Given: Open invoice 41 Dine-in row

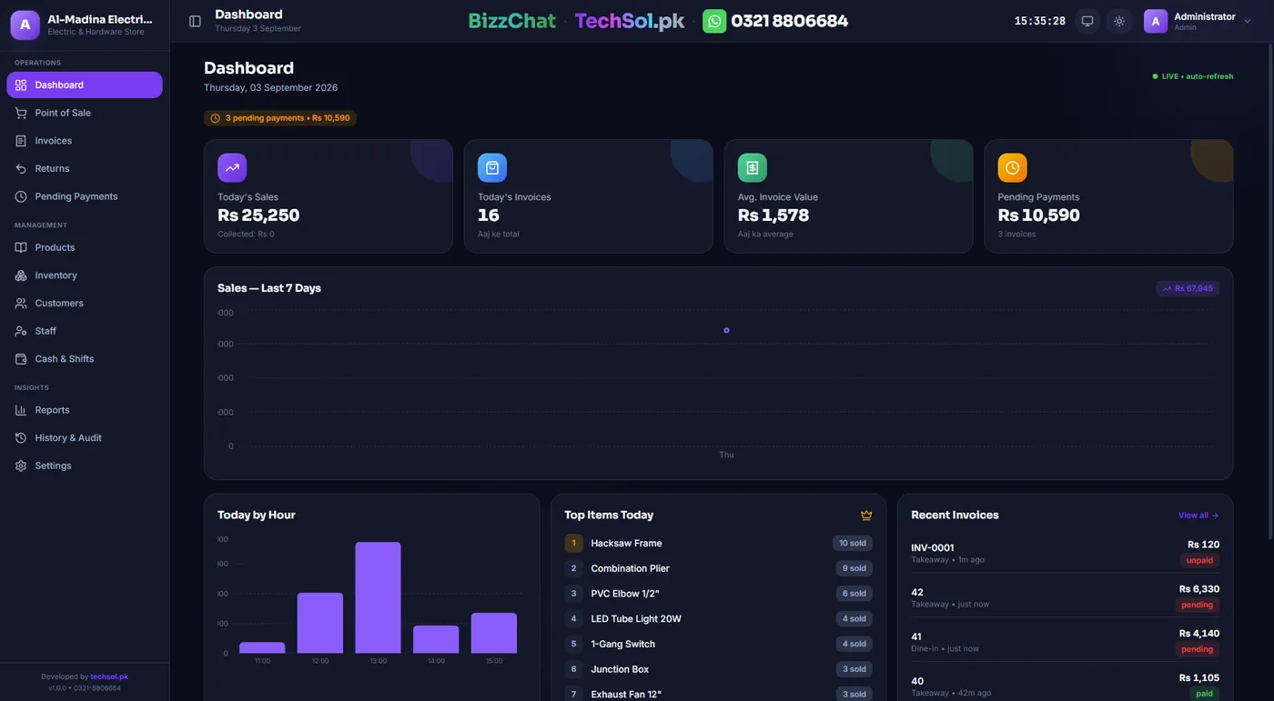Looking at the screenshot, I should [x=1065, y=641].
